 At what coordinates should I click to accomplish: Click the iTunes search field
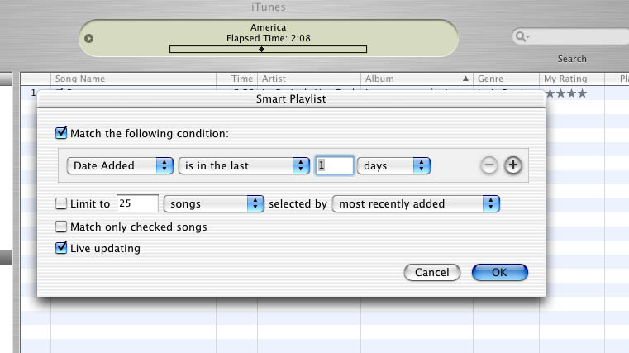coord(570,36)
